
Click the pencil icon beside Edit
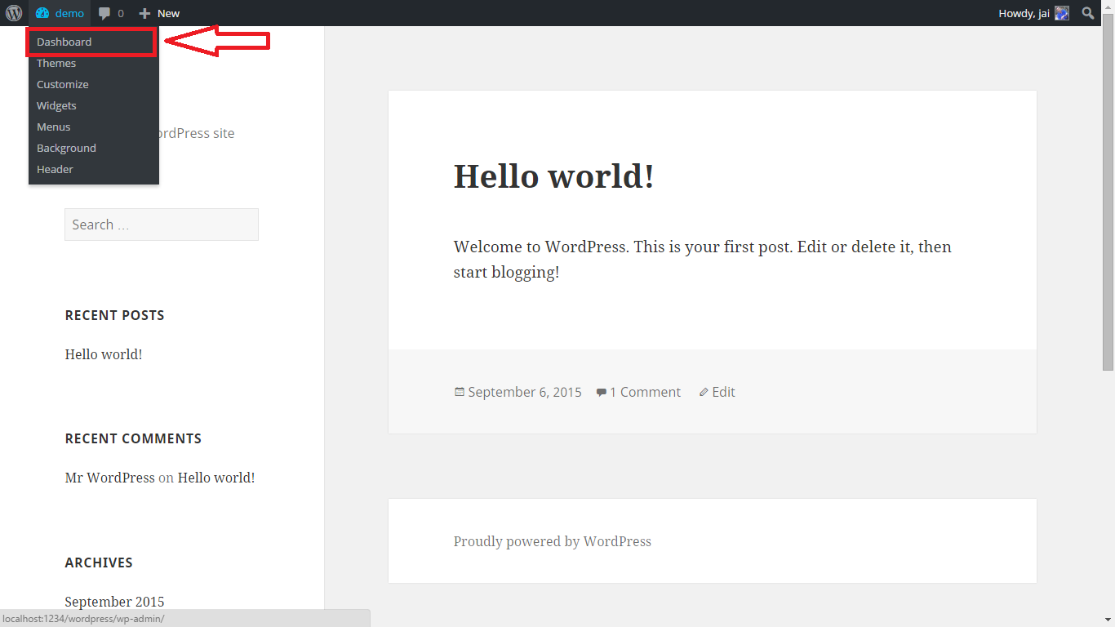704,392
